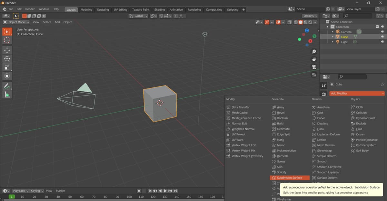This screenshot has height=201, width=387.
Task: Pick the Rotate tool
Action: 7,59
